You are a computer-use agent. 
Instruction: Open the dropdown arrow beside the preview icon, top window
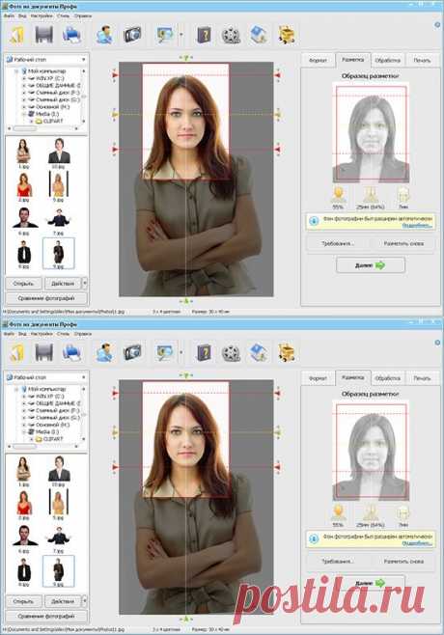click(x=181, y=35)
